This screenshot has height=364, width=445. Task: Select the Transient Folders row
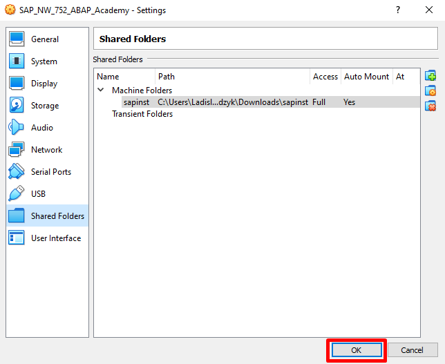click(x=257, y=114)
